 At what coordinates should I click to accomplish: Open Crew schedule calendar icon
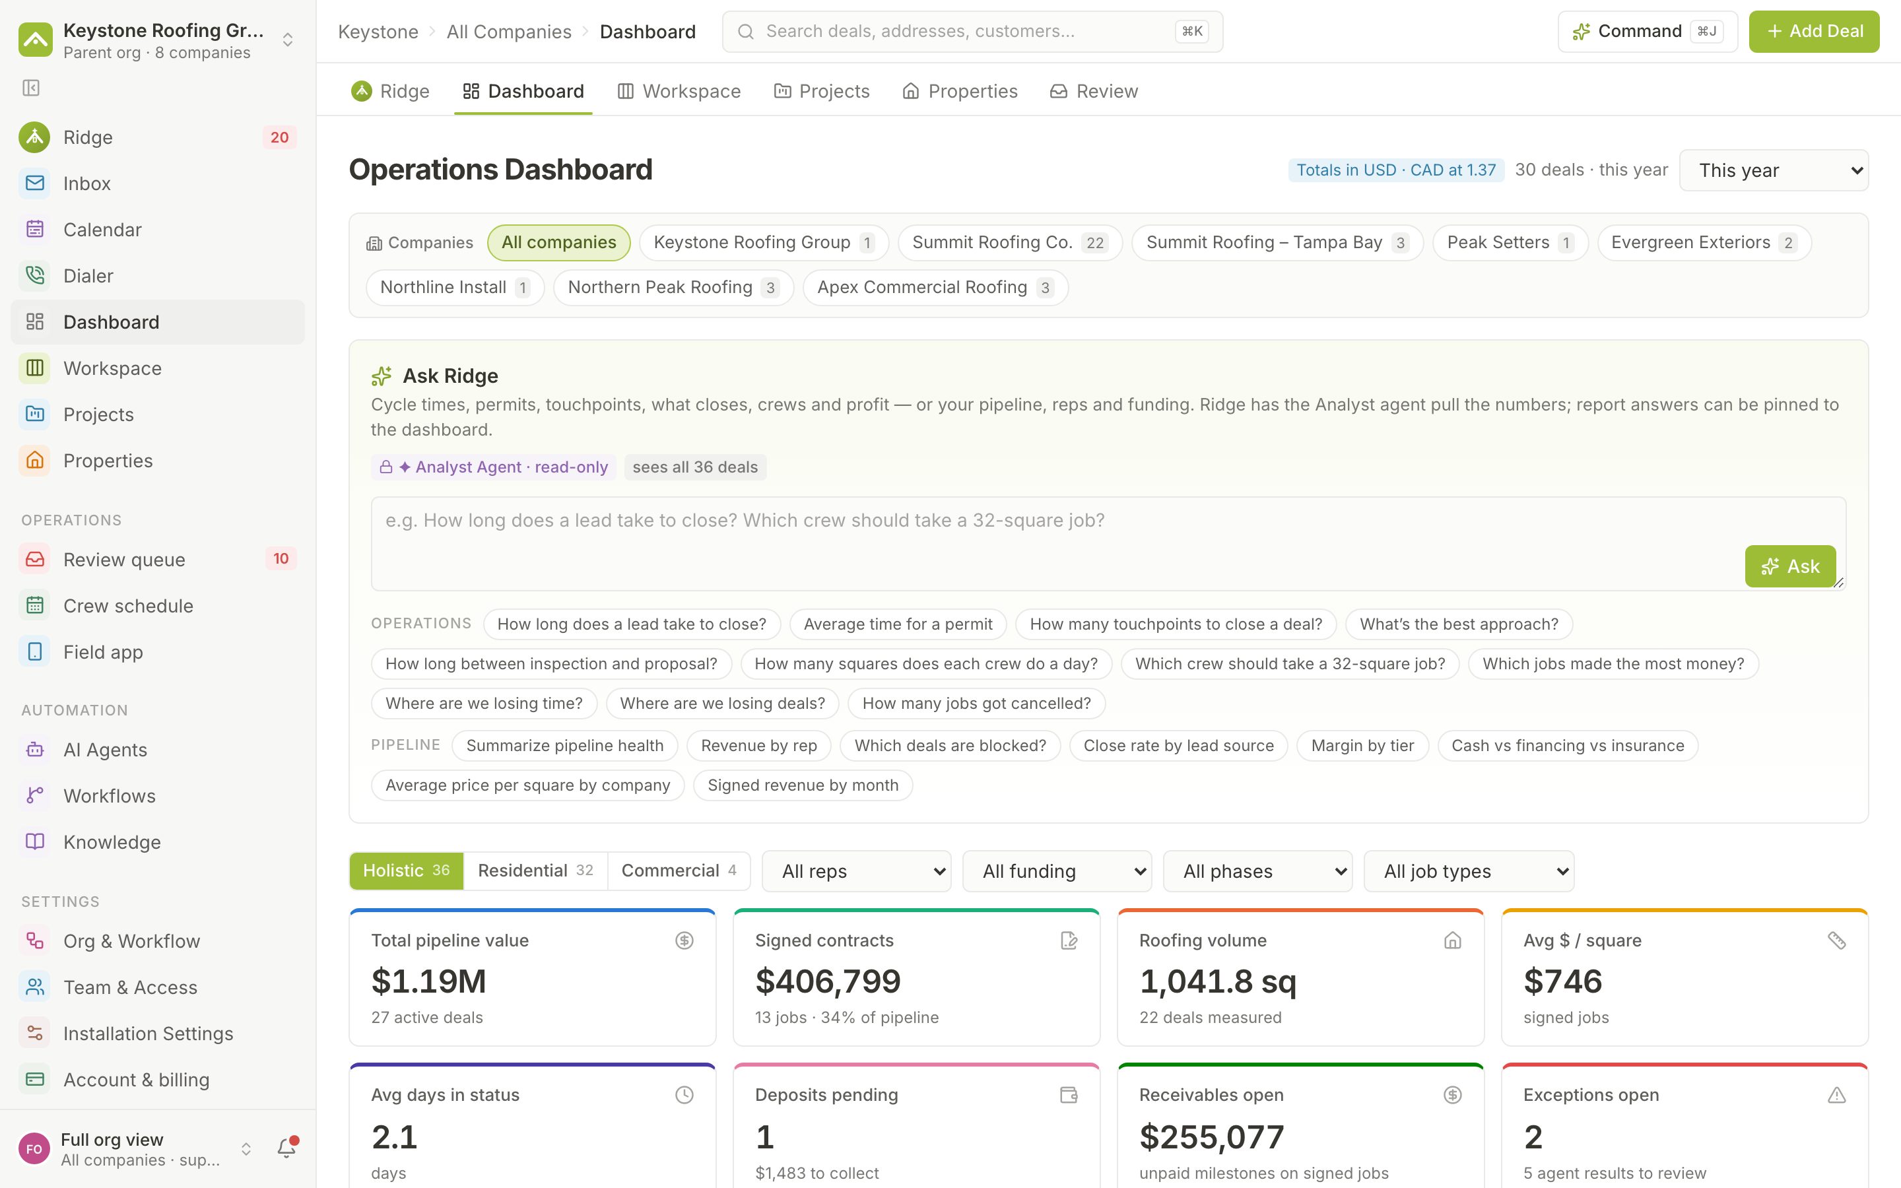pyautogui.click(x=34, y=606)
